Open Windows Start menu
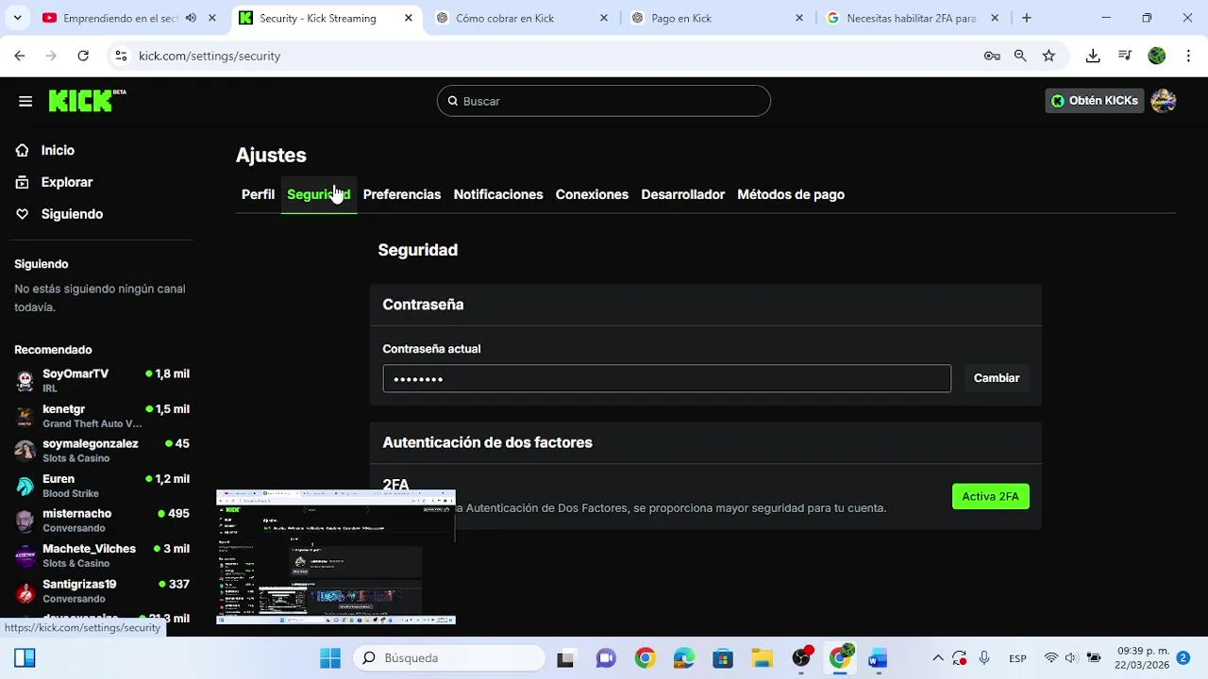Screen dimensions: 1208x679 330,658
